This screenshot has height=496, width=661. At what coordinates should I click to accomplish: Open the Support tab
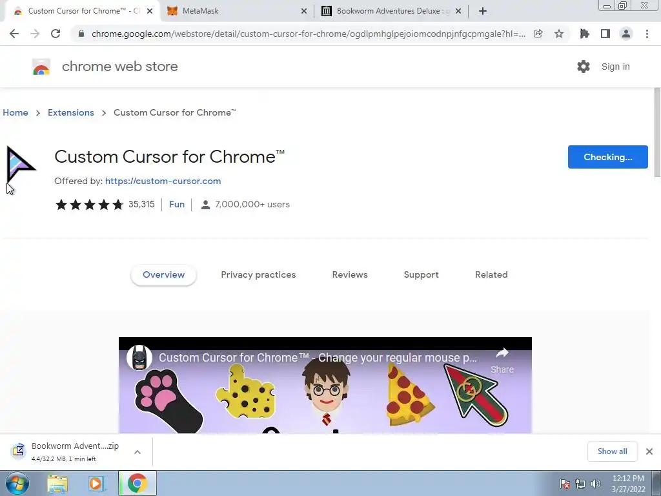(x=421, y=274)
